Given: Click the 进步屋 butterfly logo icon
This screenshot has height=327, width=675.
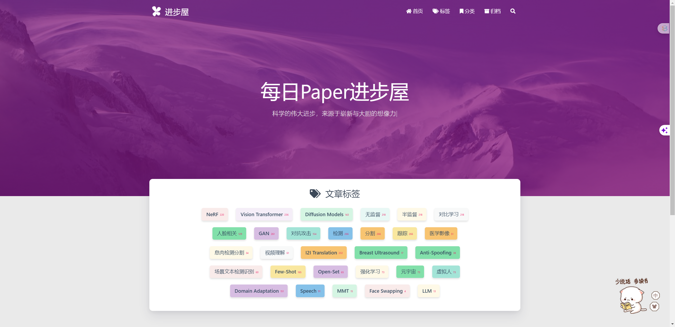Looking at the screenshot, I should pos(156,11).
